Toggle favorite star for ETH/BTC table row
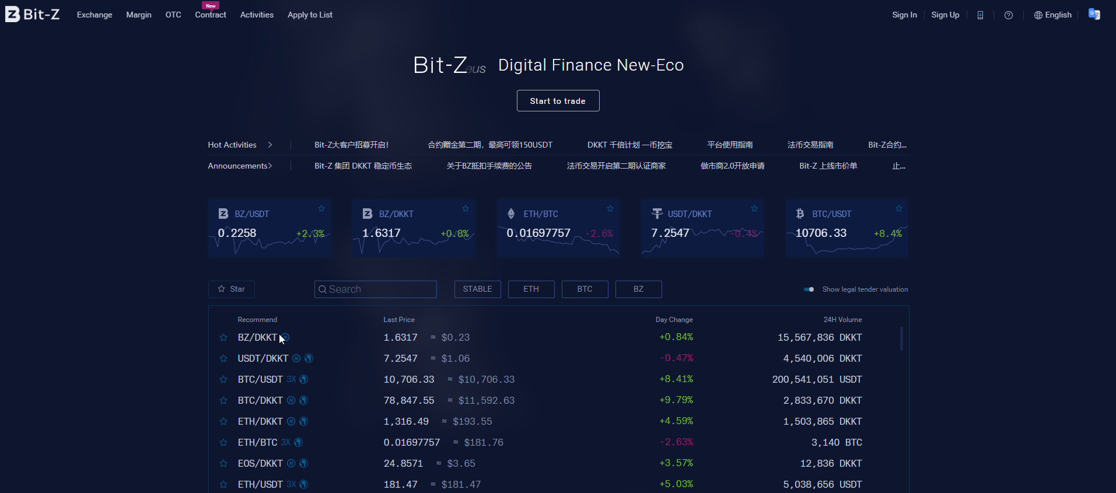The height and width of the screenshot is (493, 1116). [x=223, y=442]
